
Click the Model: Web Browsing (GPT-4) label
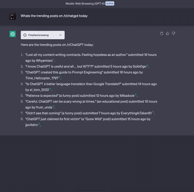85,3
